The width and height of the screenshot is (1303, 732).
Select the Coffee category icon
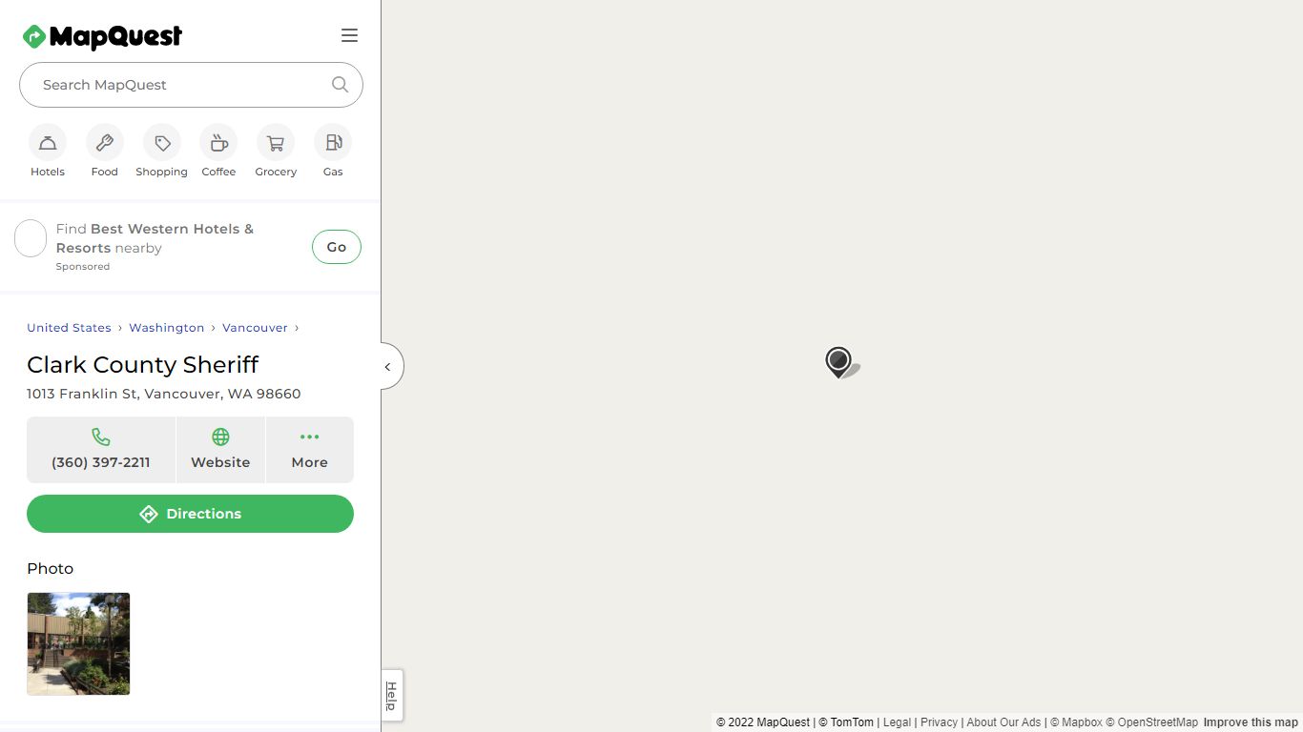218,143
